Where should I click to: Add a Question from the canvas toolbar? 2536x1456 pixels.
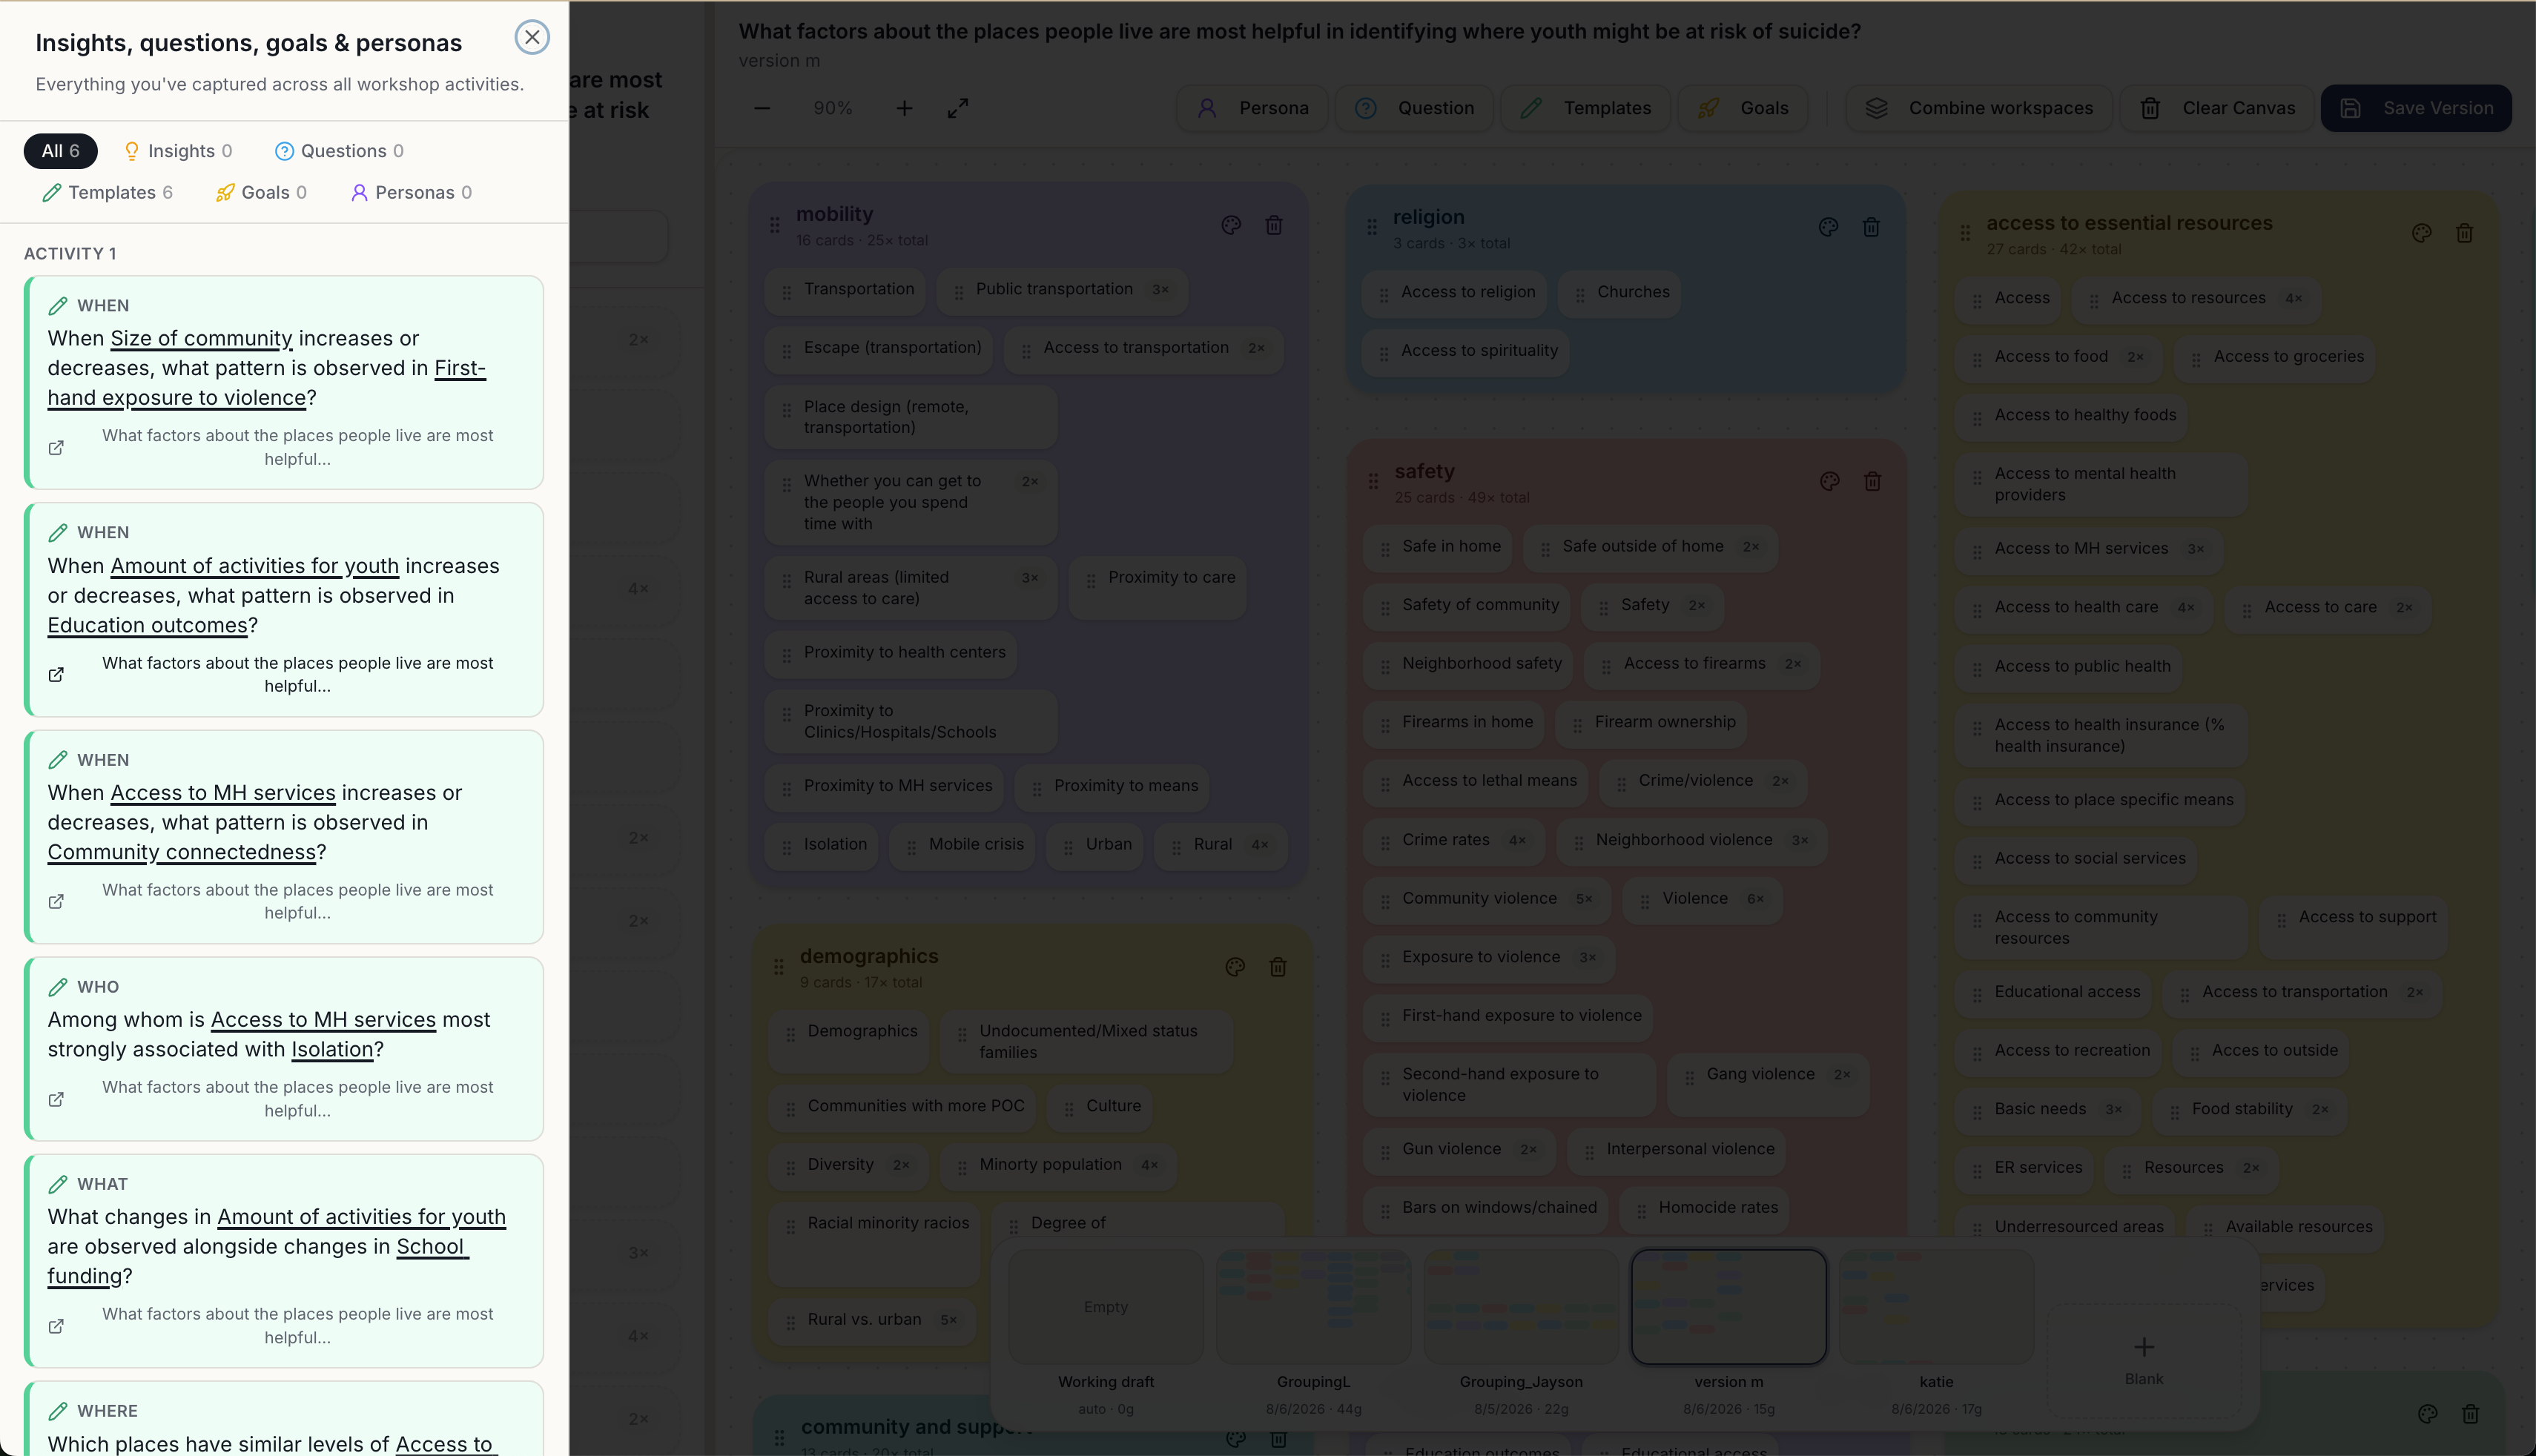click(1414, 108)
